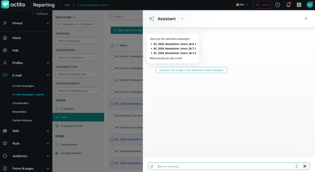Click Compare the results of selected campaigns
Image resolution: width=315 pixels, height=172 pixels.
pos(191,70)
